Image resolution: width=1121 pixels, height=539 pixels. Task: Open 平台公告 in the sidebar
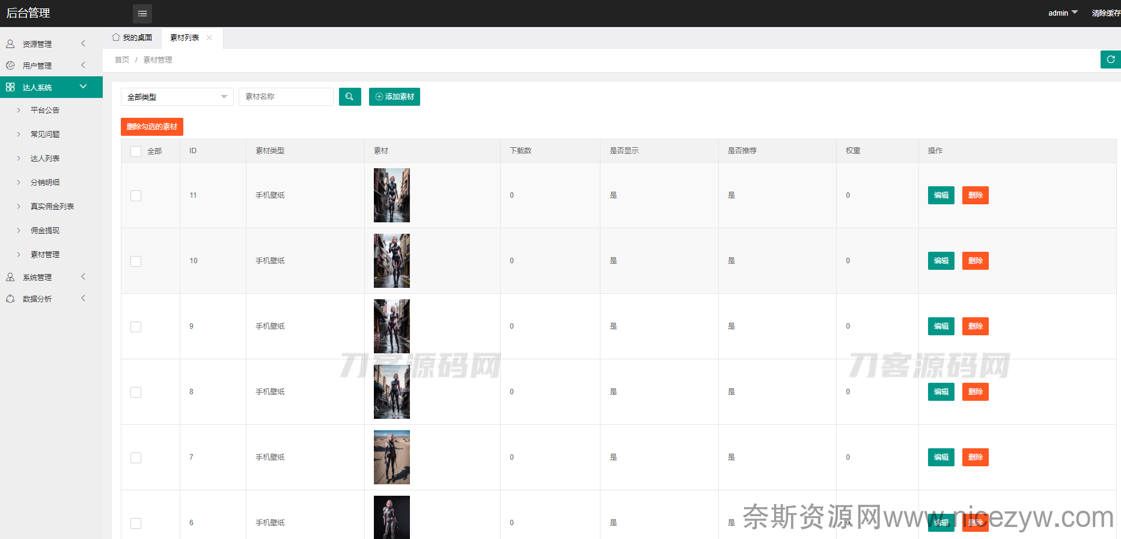point(45,111)
